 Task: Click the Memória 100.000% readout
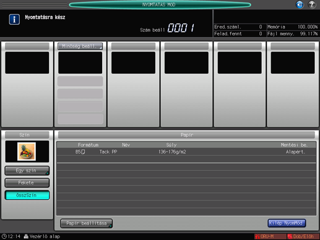[x=293, y=27]
